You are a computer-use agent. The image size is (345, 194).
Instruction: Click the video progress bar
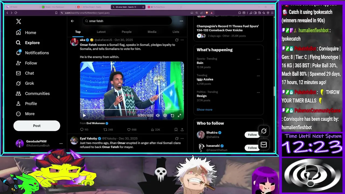[x=132, y=110]
